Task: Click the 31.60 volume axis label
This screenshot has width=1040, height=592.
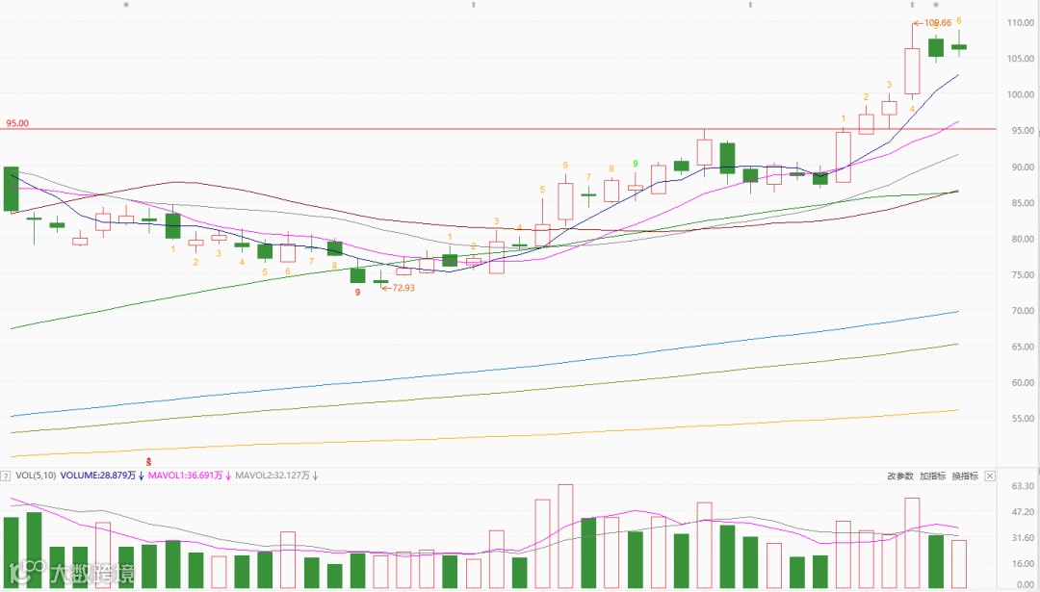Action: click(x=1024, y=538)
